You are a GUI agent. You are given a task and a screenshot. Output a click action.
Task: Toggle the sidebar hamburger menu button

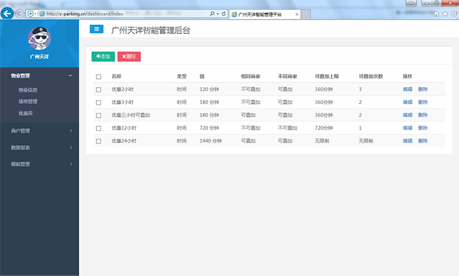(96, 29)
